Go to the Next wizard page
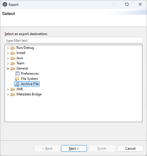The image size is (147, 156). tap(74, 148)
